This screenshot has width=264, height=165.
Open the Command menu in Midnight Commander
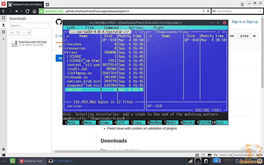click(111, 28)
